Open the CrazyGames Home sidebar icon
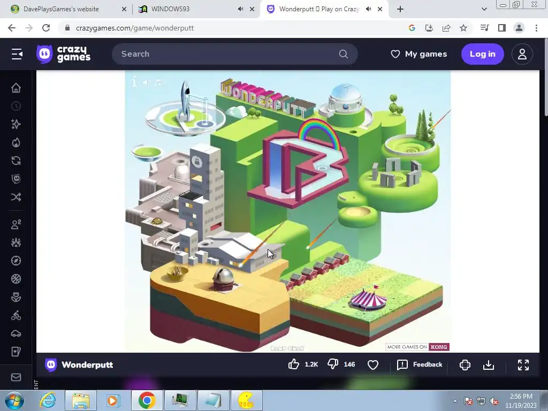Image resolution: width=548 pixels, height=411 pixels. tap(16, 88)
